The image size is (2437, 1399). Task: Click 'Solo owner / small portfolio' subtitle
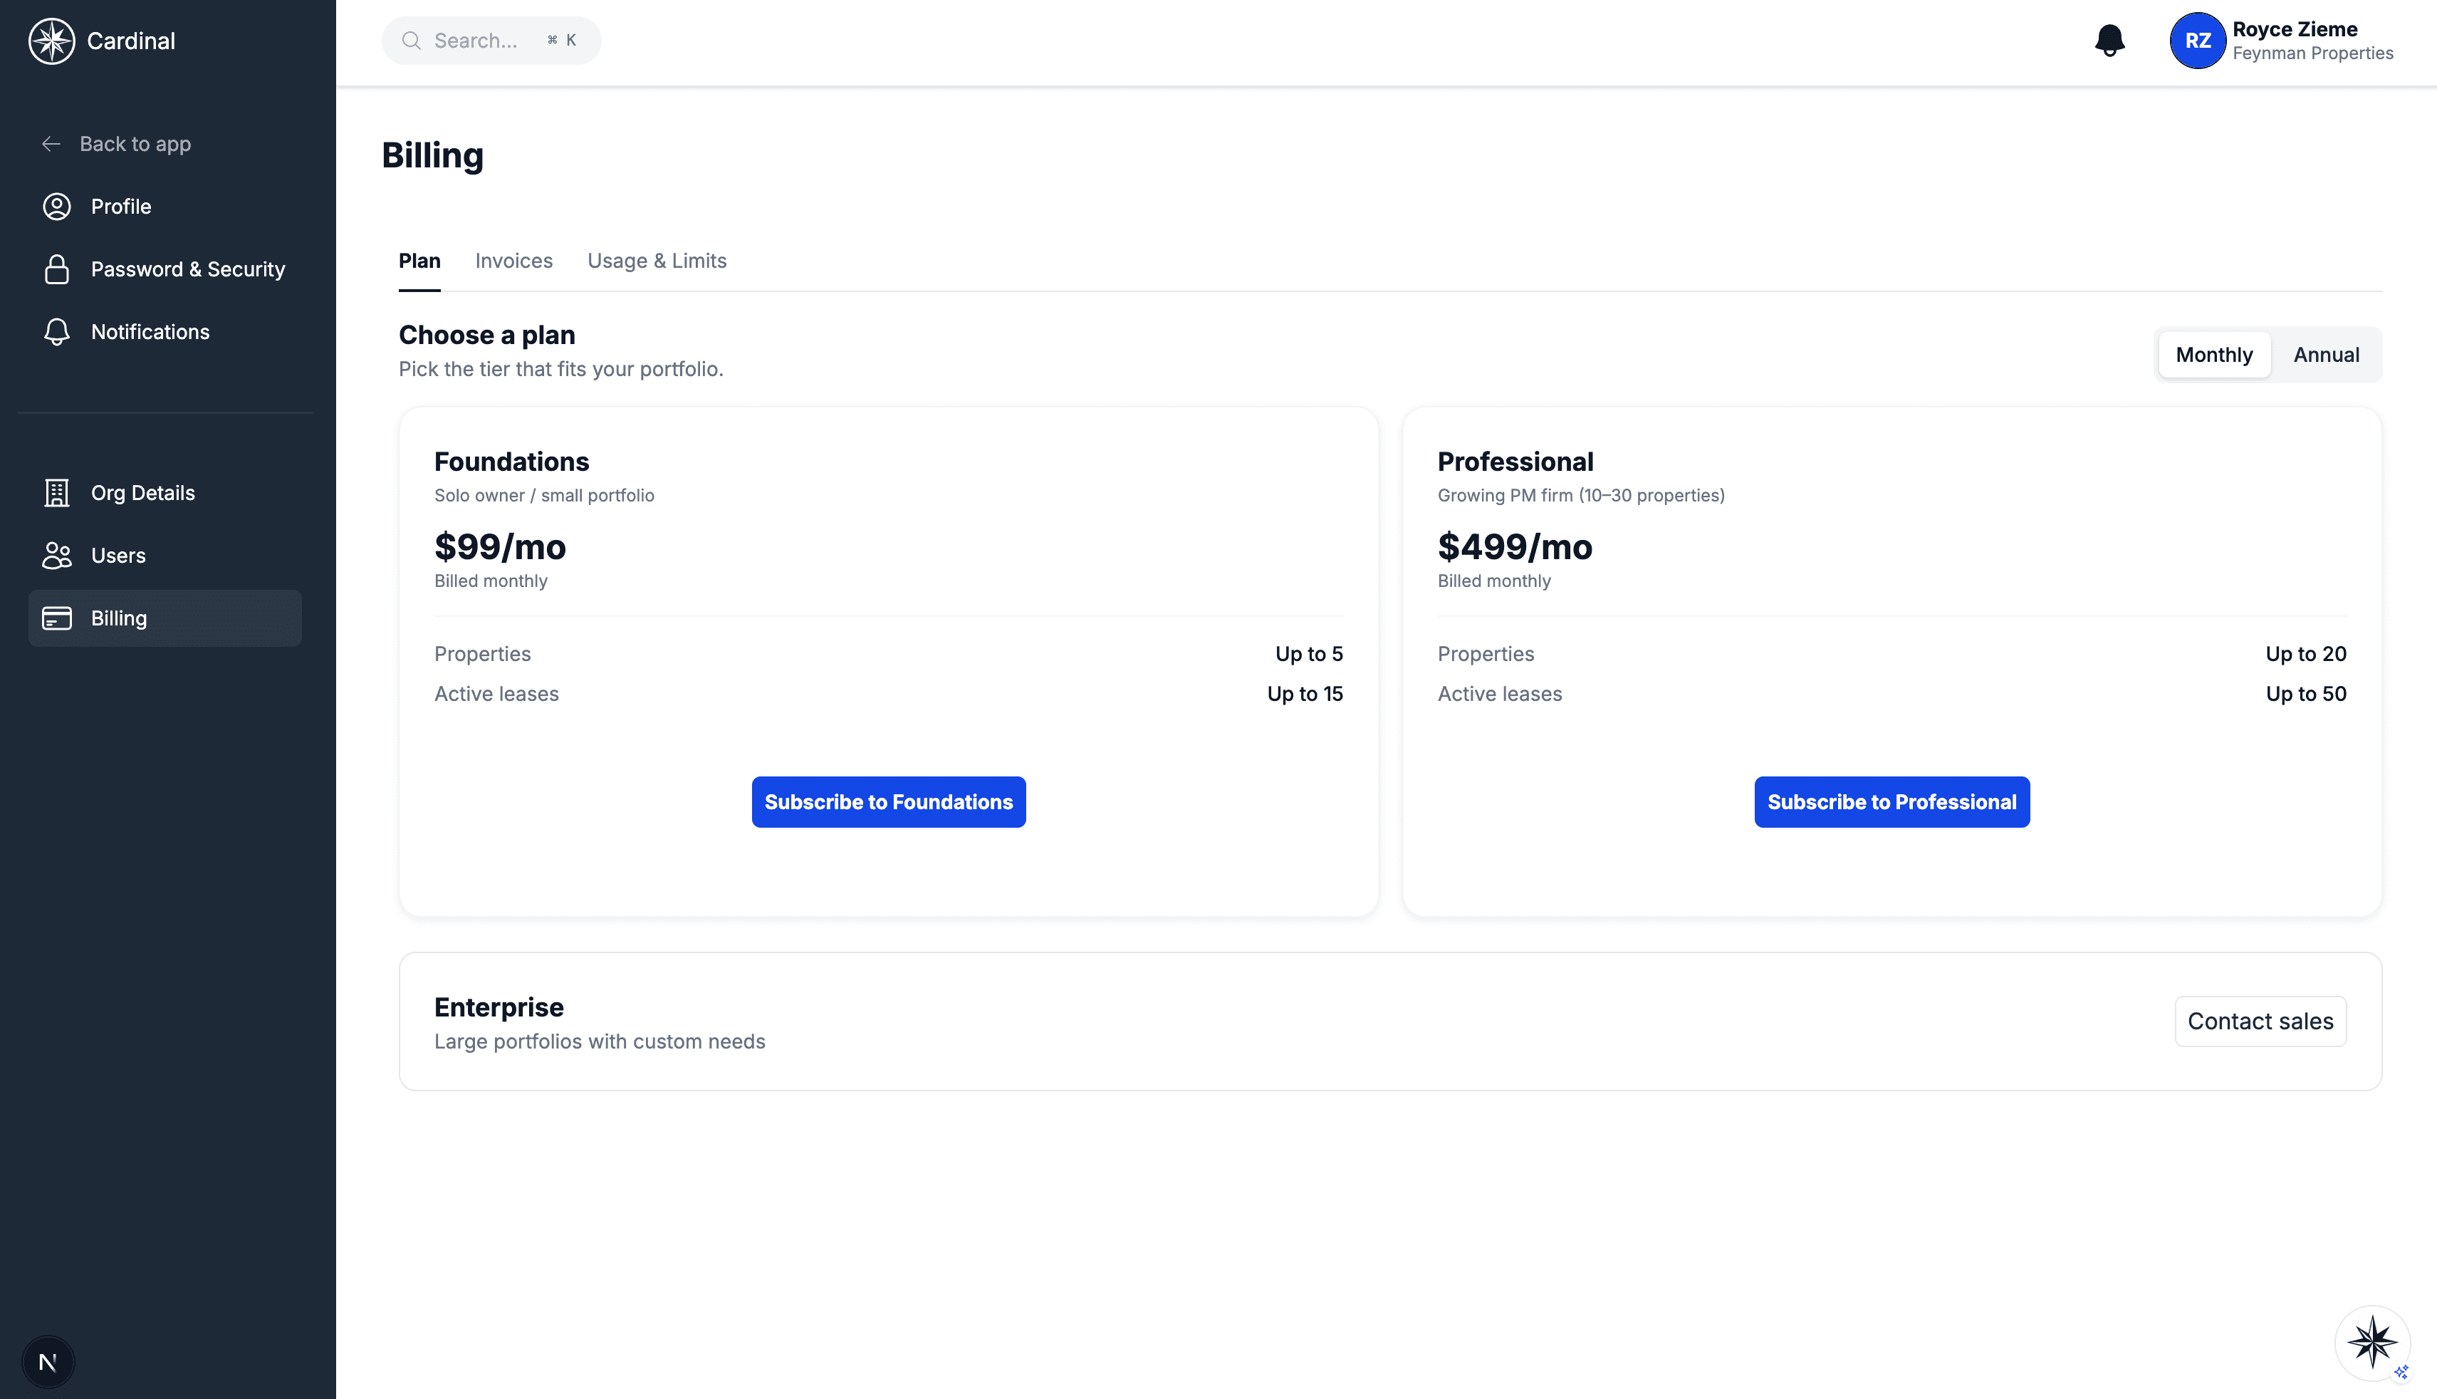pyautogui.click(x=543, y=496)
